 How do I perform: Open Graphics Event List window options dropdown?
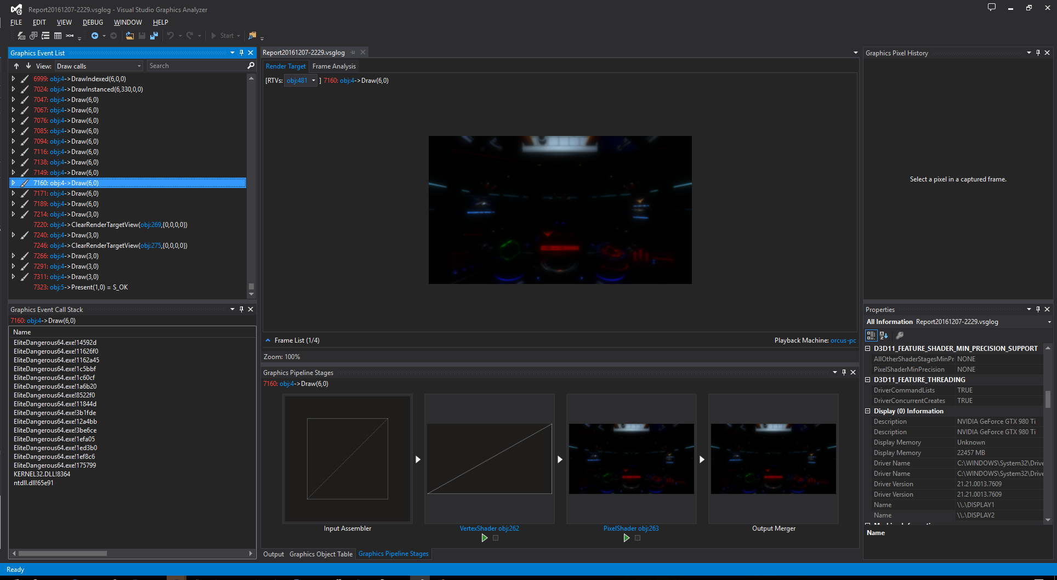pos(232,53)
